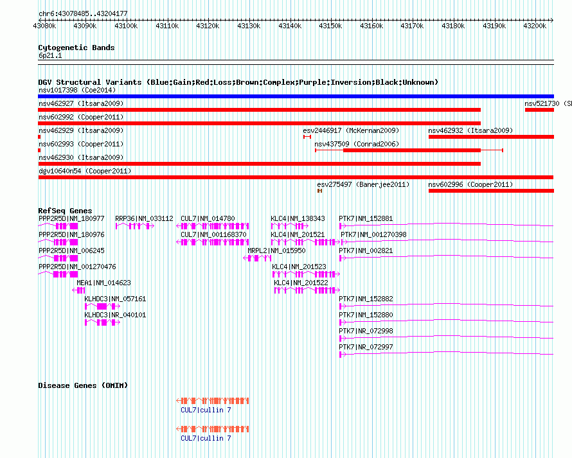The height and width of the screenshot is (458, 572).
Task: Click the PTK7|NM_152880 transcript line
Action: [x=447, y=322]
